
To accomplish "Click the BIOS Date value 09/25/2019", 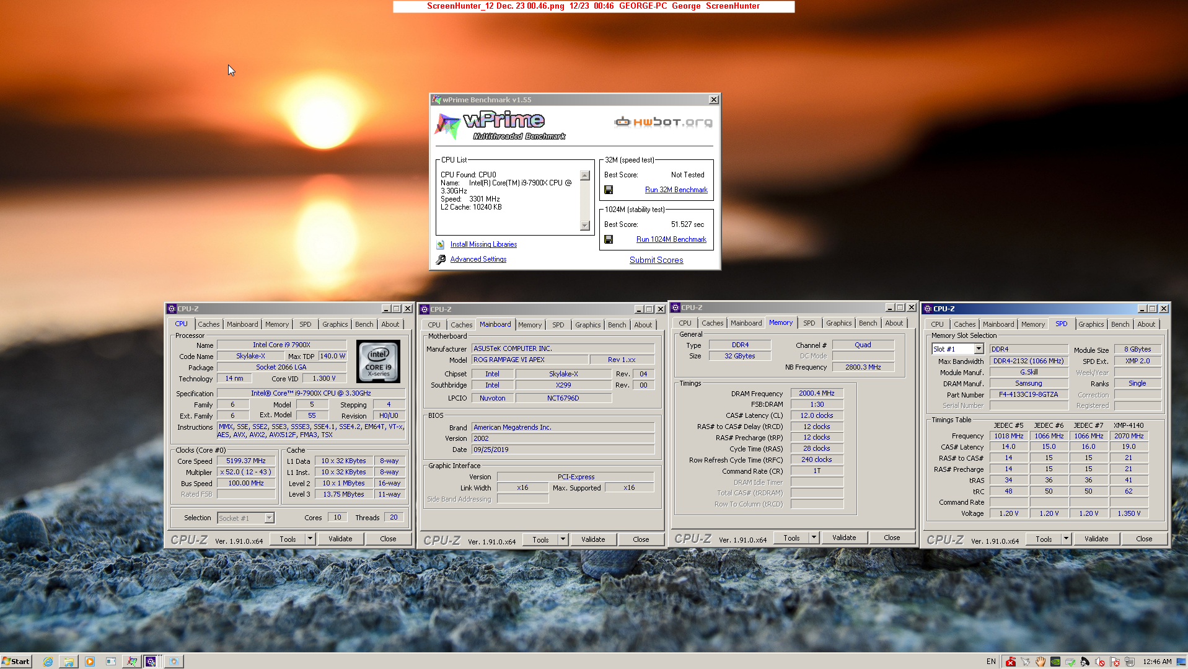I will coord(563,450).
